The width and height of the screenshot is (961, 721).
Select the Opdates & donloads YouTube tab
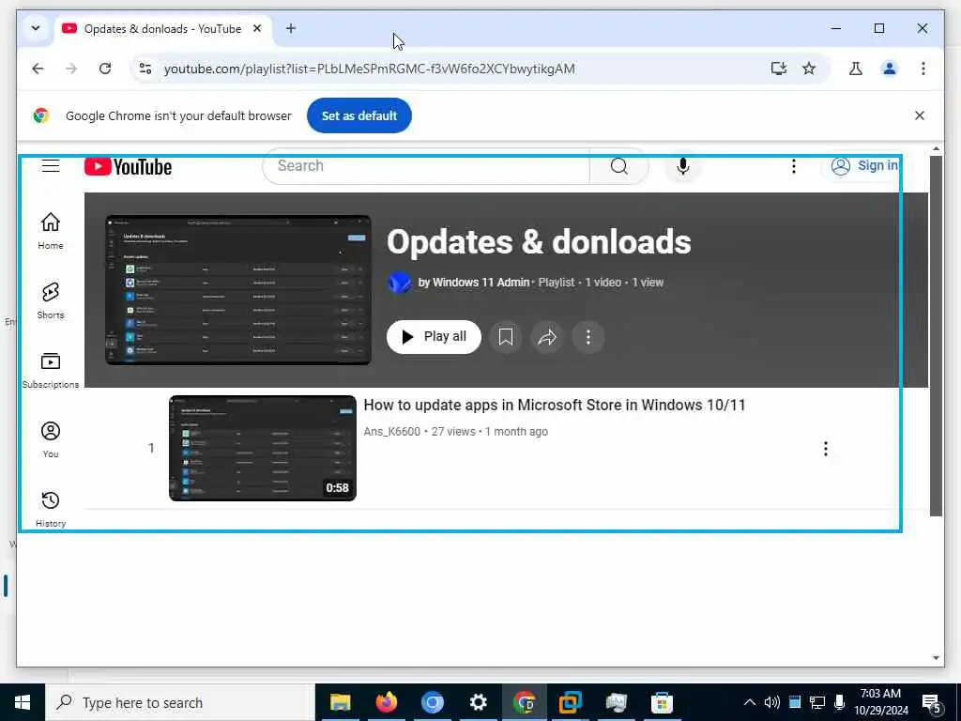[162, 29]
